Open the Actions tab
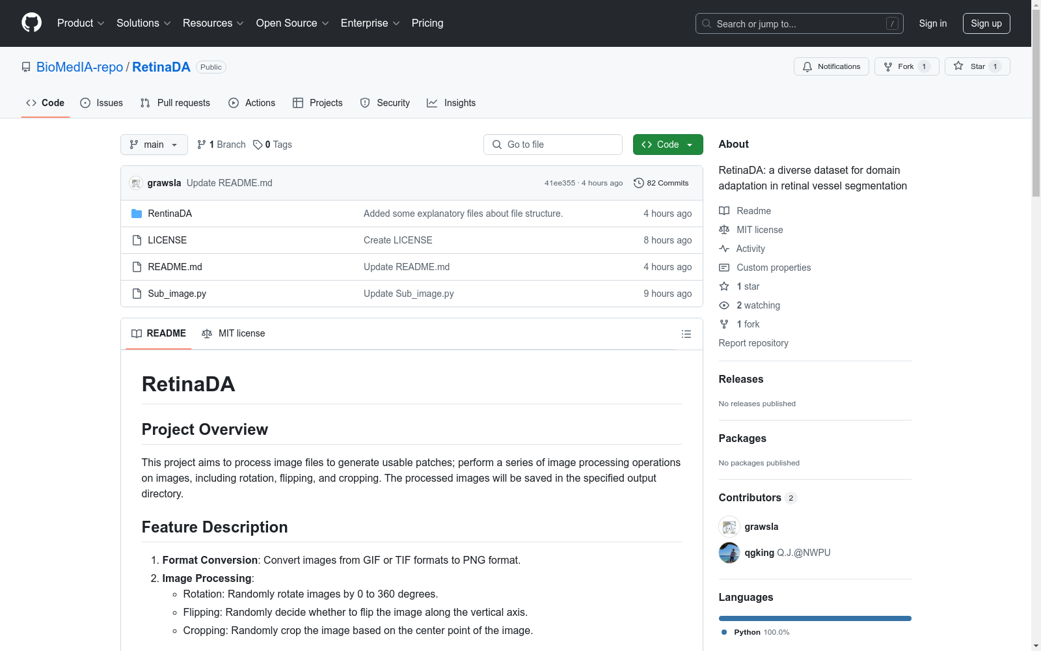Image resolution: width=1041 pixels, height=651 pixels. [252, 103]
